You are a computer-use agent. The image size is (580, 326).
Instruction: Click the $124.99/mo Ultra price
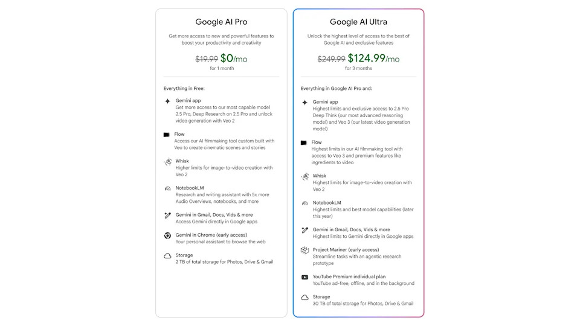click(x=373, y=59)
